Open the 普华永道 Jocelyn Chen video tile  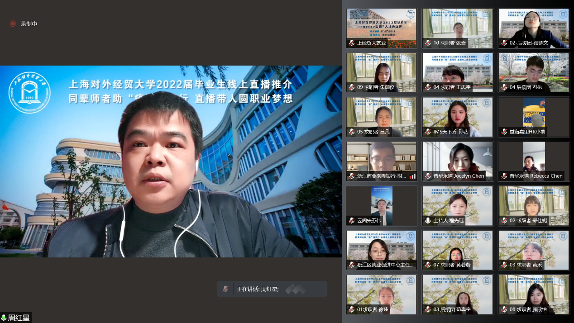458,161
